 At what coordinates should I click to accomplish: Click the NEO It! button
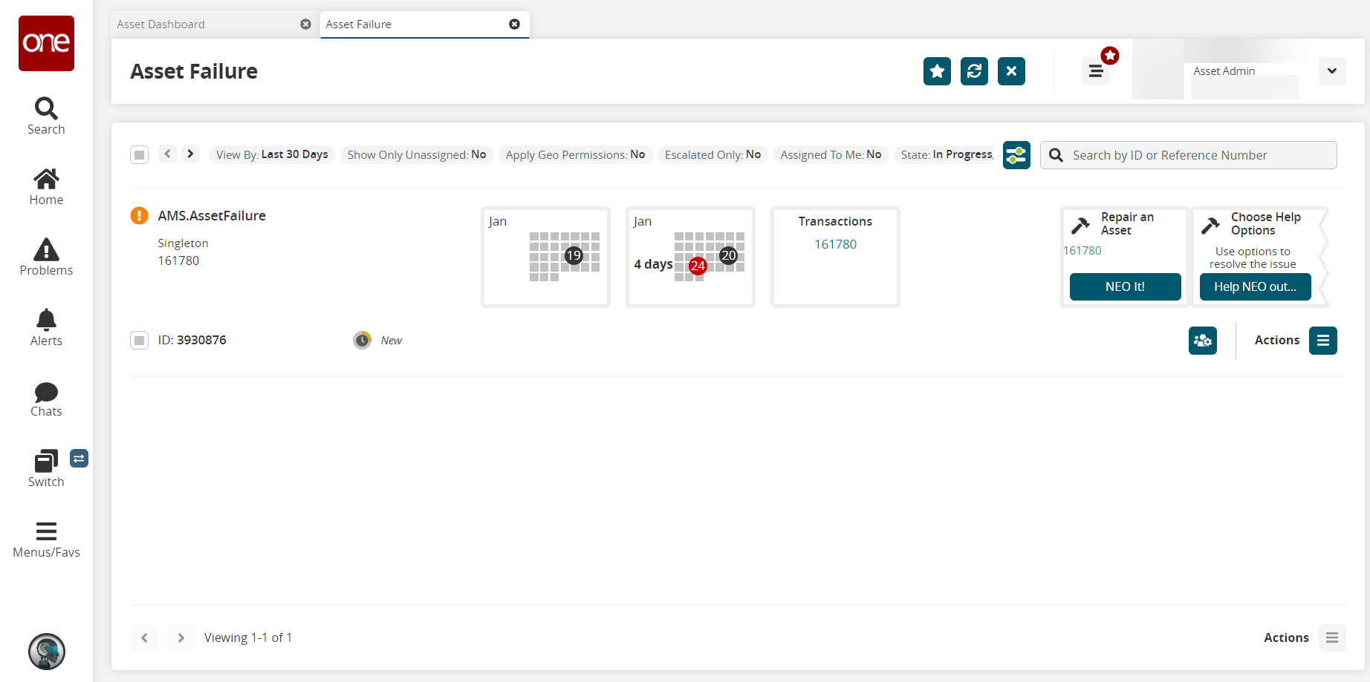pos(1125,286)
